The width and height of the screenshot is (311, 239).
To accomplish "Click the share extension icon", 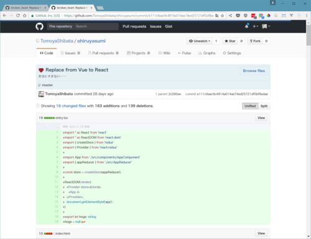I will pyautogui.click(x=230, y=16).
